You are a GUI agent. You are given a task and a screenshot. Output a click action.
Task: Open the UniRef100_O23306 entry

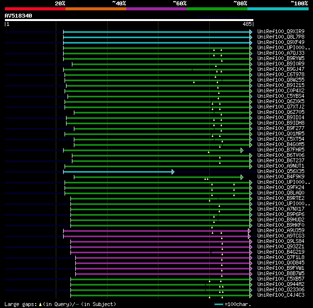pyautogui.click(x=281, y=290)
